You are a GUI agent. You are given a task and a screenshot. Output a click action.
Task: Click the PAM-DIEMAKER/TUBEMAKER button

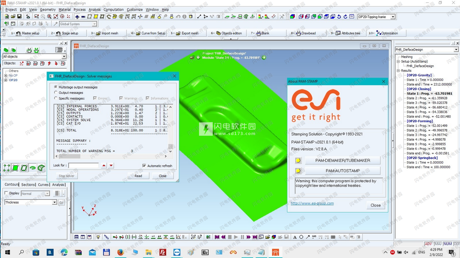tap(342, 161)
